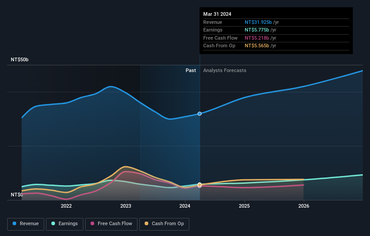The width and height of the screenshot is (370, 236).
Task: Click the 2022 x-axis label
Action: coord(66,206)
